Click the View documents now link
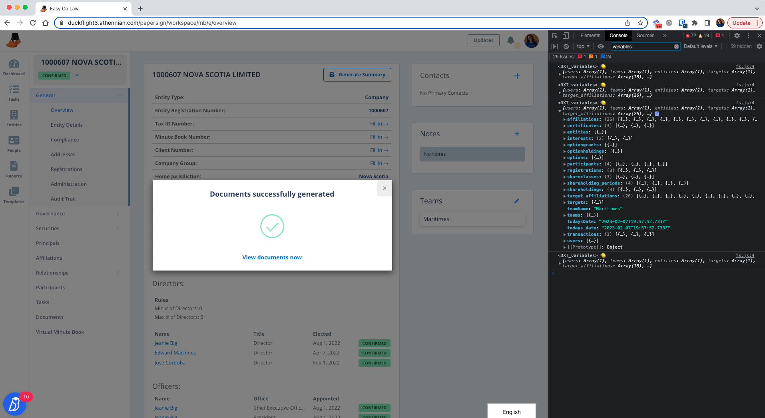Viewport: 765px width, 418px height. pos(272,257)
